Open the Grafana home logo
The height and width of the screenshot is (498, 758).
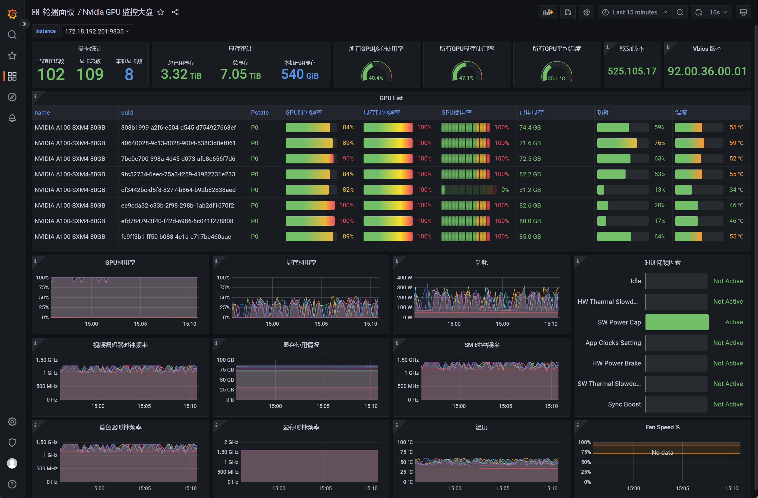click(12, 13)
